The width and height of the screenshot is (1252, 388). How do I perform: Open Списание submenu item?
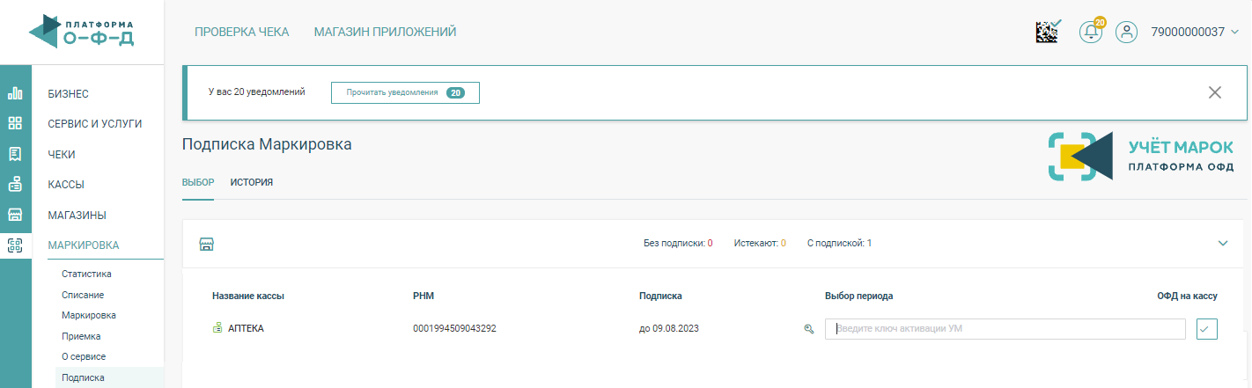(x=83, y=295)
